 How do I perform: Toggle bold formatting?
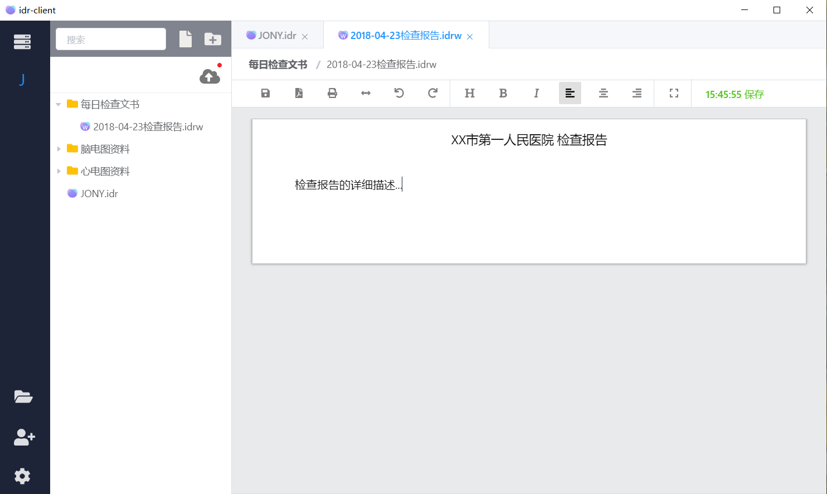pos(503,94)
